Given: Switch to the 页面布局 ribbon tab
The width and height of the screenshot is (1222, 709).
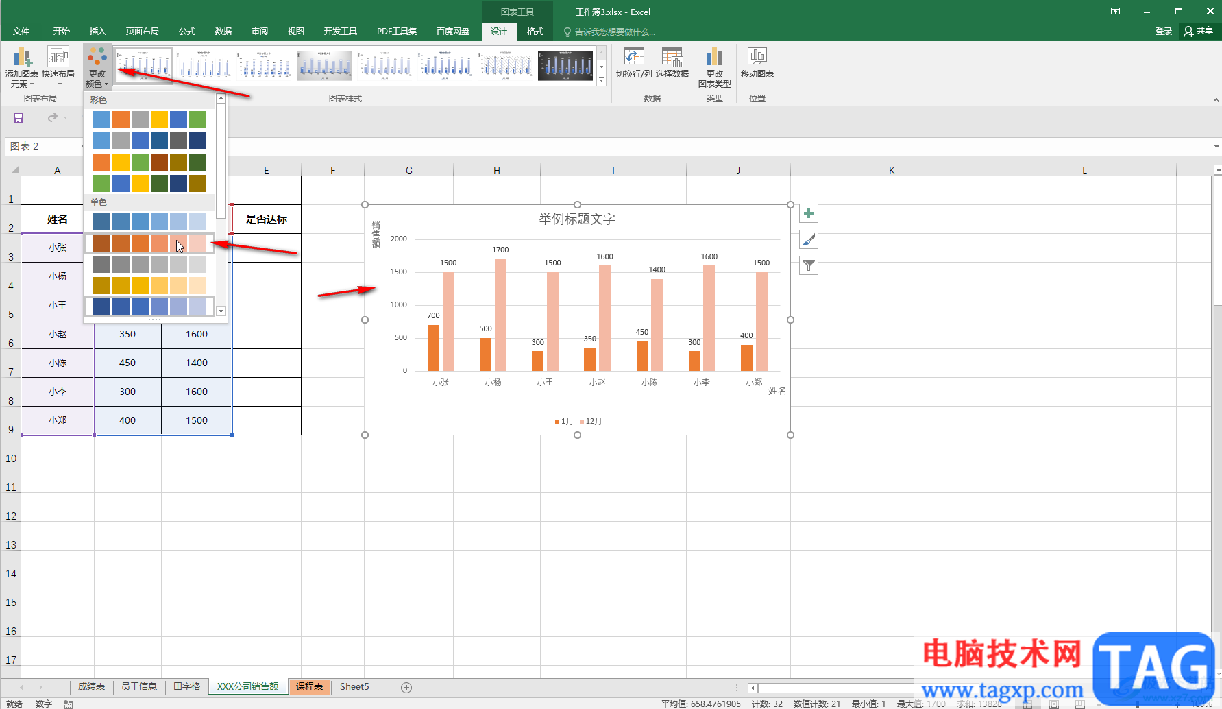Looking at the screenshot, I should click(143, 31).
